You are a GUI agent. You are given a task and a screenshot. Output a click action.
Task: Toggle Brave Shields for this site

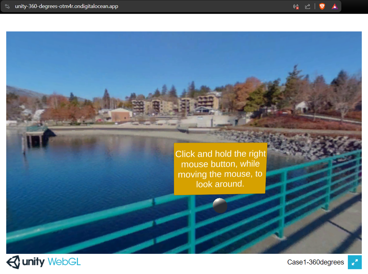[321, 6]
